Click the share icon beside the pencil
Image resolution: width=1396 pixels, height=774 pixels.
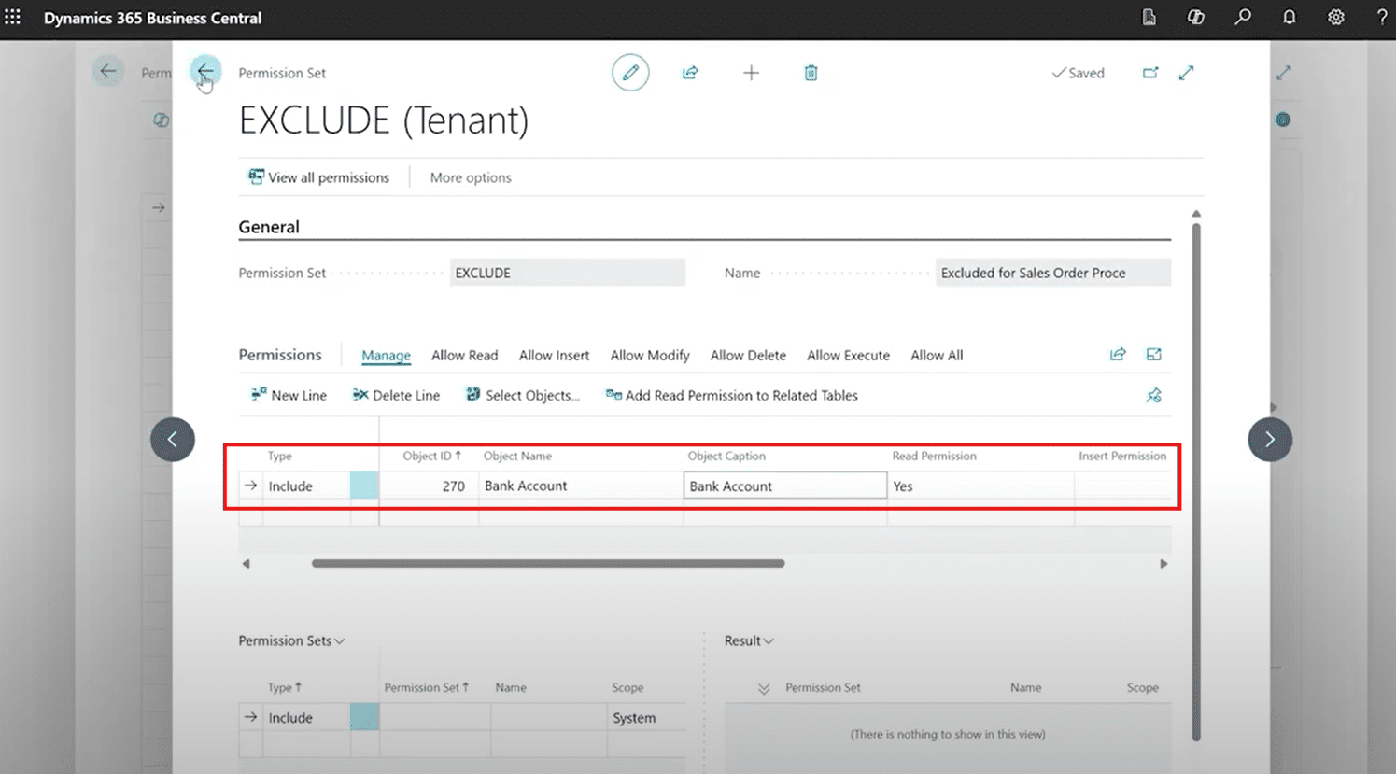pos(690,73)
